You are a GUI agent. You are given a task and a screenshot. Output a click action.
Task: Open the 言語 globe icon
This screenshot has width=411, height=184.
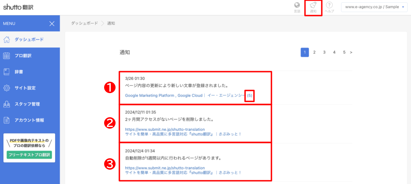[x=297, y=5]
